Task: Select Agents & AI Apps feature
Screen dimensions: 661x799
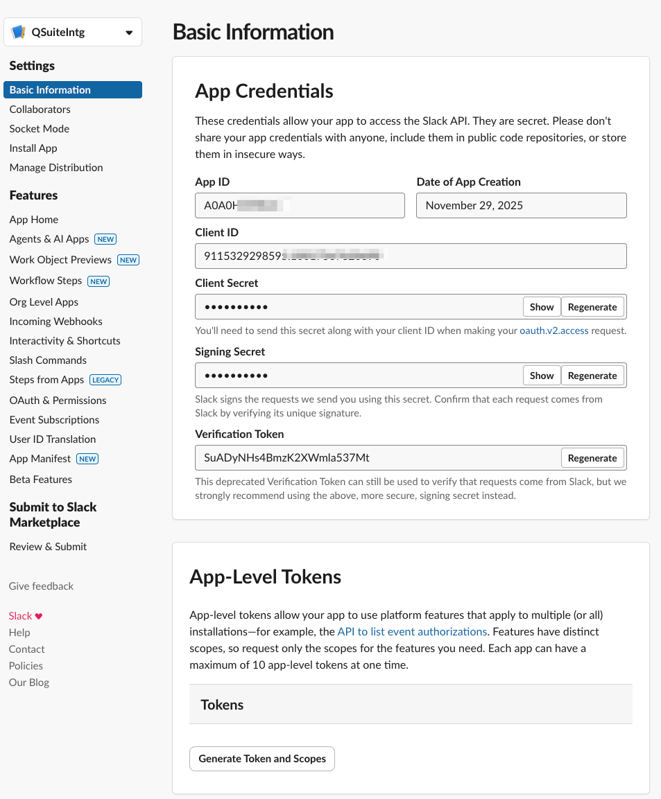Action: coord(49,238)
